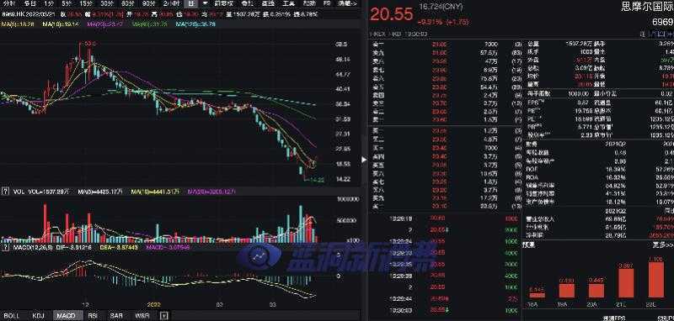Select the 5分 interval tab
This screenshot has height=321, width=674.
point(67,3)
